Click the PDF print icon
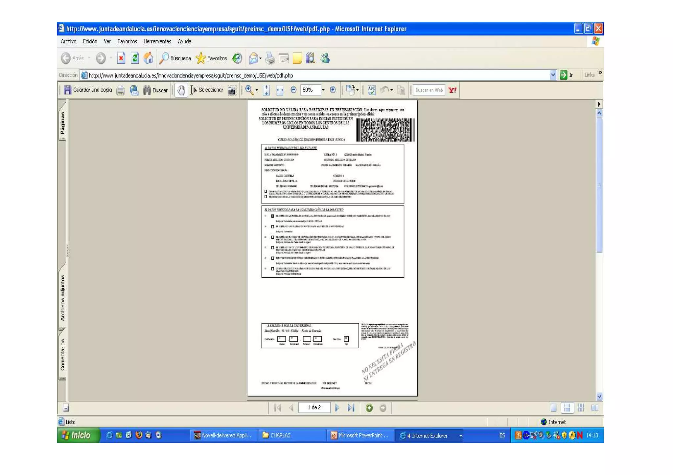Image resolution: width=673 pixels, height=475 pixels. click(121, 90)
